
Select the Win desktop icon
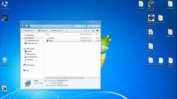tap(4, 90)
